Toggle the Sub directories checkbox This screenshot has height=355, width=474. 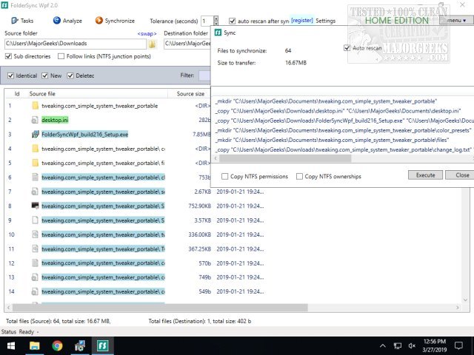tap(8, 56)
